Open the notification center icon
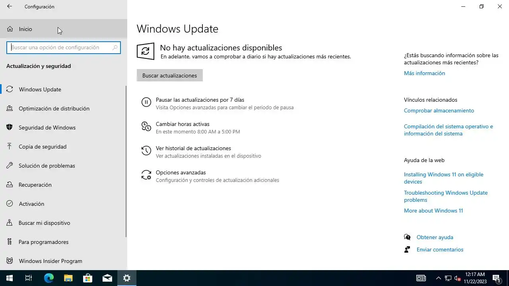509x286 pixels. pyautogui.click(x=496, y=278)
